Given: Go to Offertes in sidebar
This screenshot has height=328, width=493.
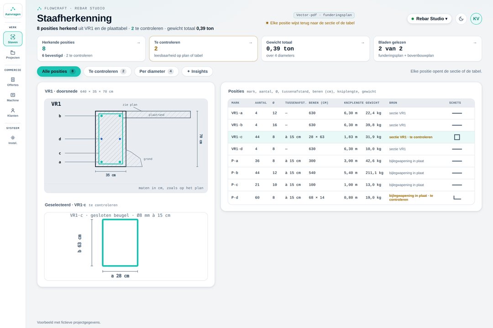Looking at the screenshot, I should (13, 82).
